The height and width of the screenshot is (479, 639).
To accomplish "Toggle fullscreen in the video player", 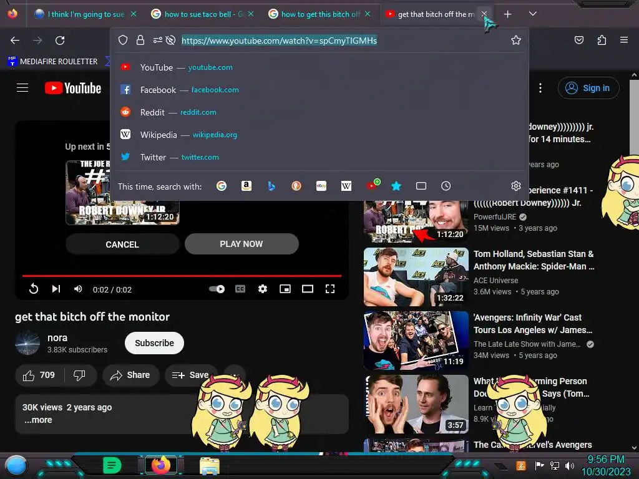I will click(330, 289).
